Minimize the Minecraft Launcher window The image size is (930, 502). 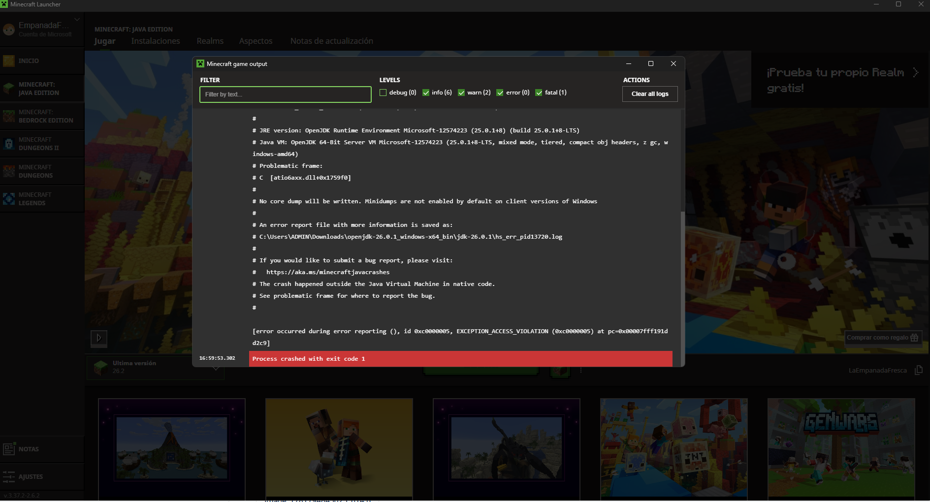pyautogui.click(x=876, y=4)
